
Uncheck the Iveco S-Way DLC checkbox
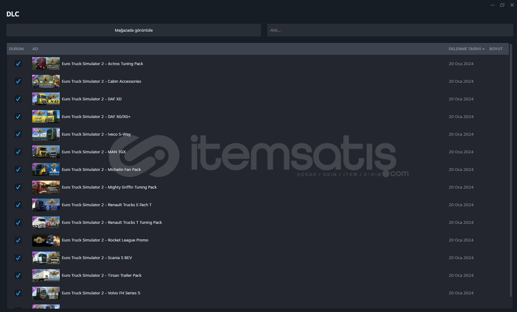click(x=18, y=134)
